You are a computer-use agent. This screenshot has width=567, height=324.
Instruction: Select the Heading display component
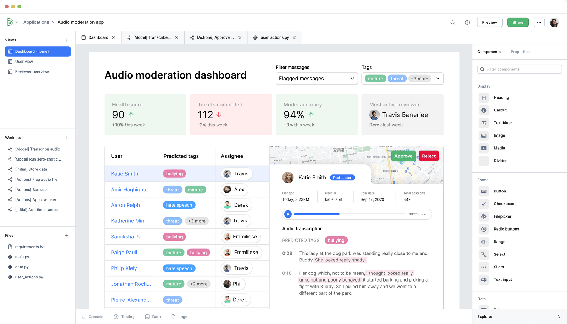pyautogui.click(x=501, y=97)
